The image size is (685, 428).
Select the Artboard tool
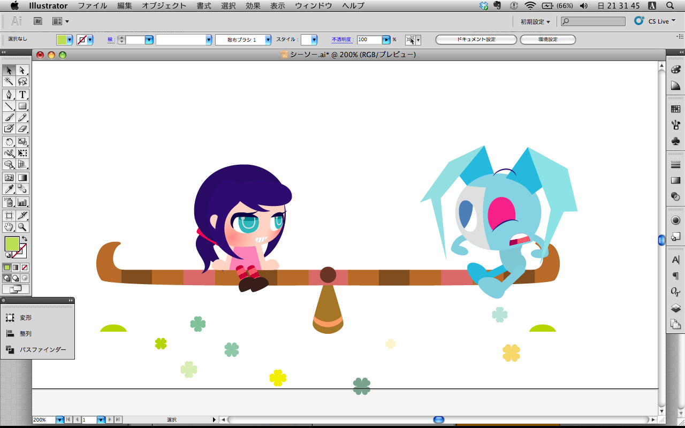point(9,216)
